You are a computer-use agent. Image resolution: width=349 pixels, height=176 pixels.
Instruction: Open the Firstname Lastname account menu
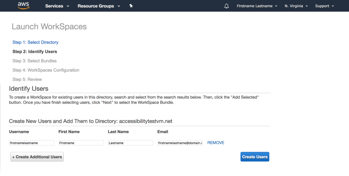pyautogui.click(x=257, y=6)
